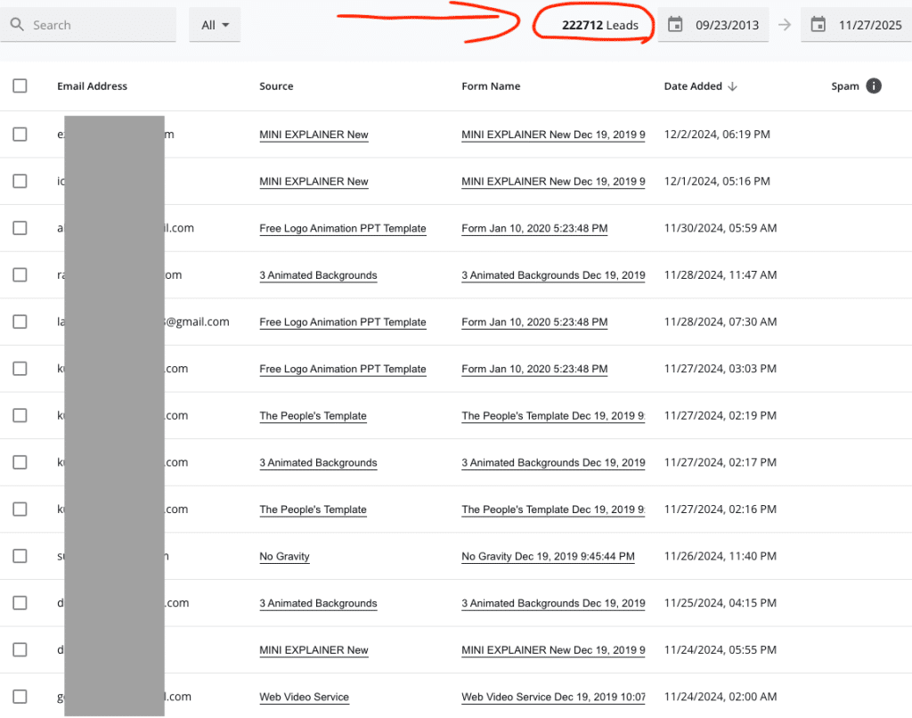Check the row dated 11/25/2024, 04:15 PM
The width and height of the screenshot is (912, 718).
point(20,603)
